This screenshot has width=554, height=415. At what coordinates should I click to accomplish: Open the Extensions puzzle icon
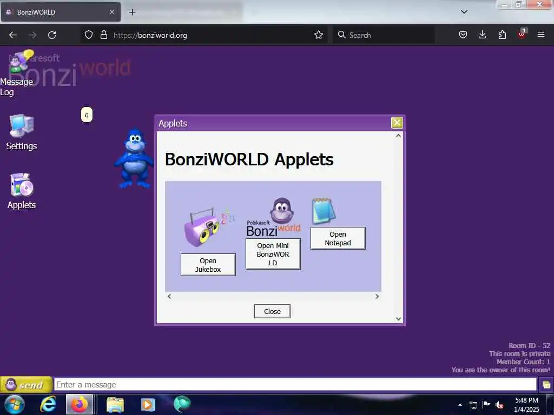pos(502,35)
